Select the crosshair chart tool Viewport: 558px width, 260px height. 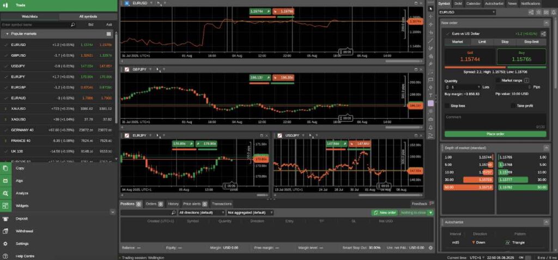pos(431,16)
